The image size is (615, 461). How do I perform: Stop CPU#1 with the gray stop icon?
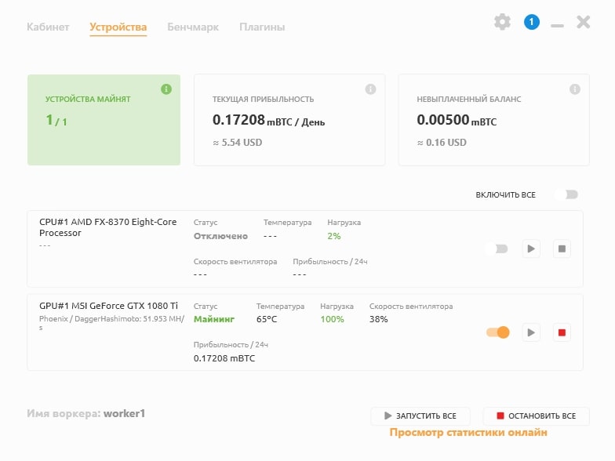pyautogui.click(x=562, y=249)
